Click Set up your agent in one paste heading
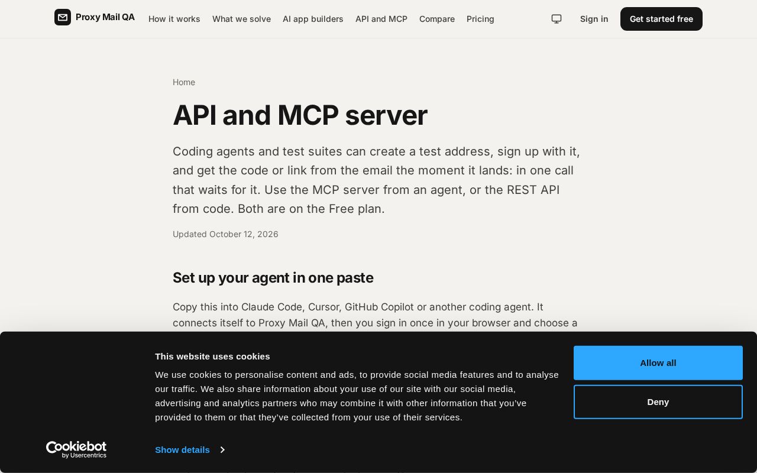This screenshot has height=473, width=757. click(273, 278)
